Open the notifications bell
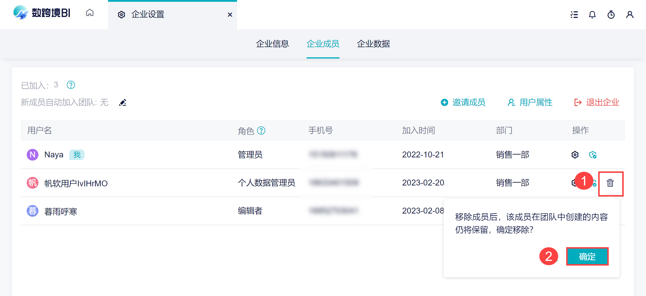The image size is (646, 296). pos(592,15)
